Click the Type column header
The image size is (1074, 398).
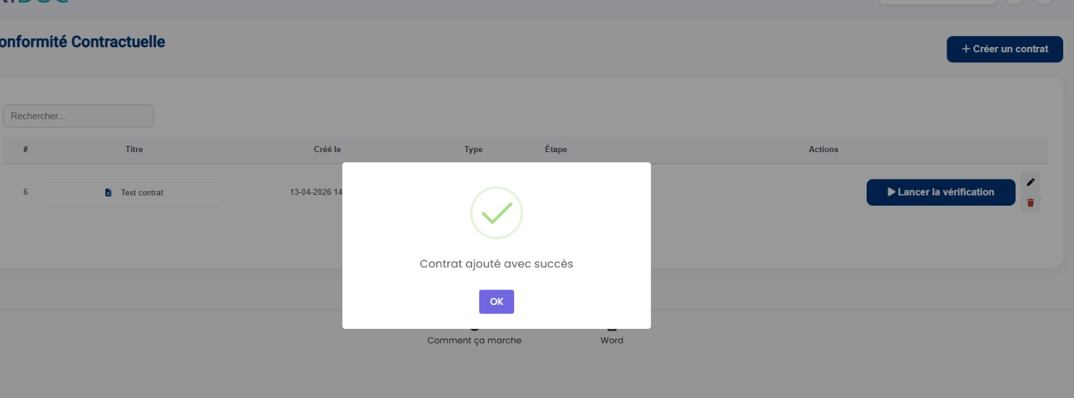pos(473,149)
